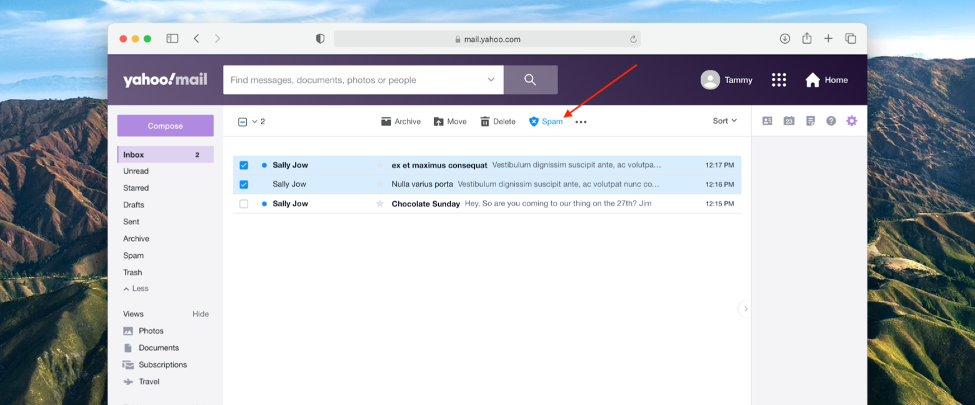Select the Unread folder
Image resolution: width=975 pixels, height=405 pixels.
point(136,171)
